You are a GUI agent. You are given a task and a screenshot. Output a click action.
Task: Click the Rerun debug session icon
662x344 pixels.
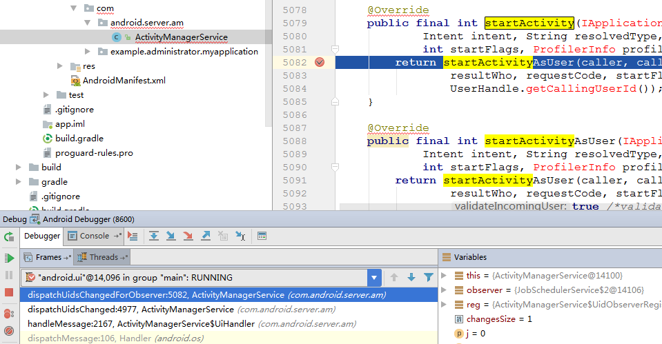(x=9, y=236)
